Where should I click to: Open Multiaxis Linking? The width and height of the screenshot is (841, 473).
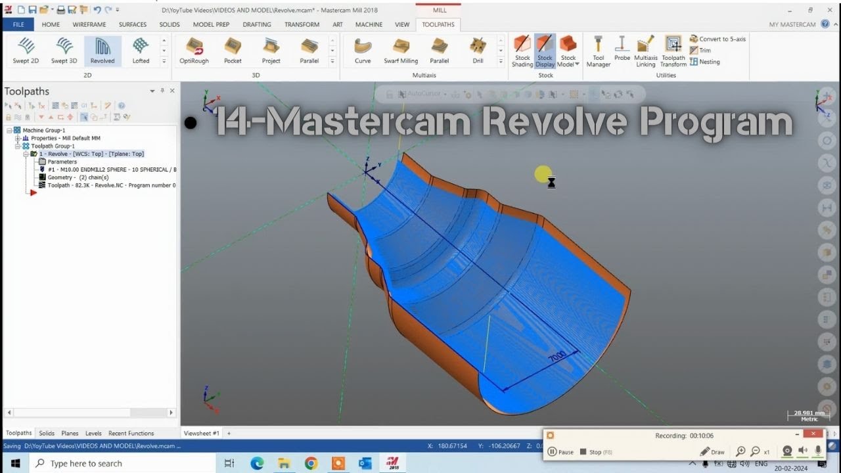click(646, 51)
